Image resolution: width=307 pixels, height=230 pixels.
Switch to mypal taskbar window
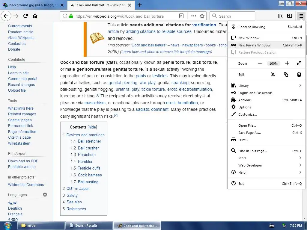pyautogui.click(x=41, y=226)
